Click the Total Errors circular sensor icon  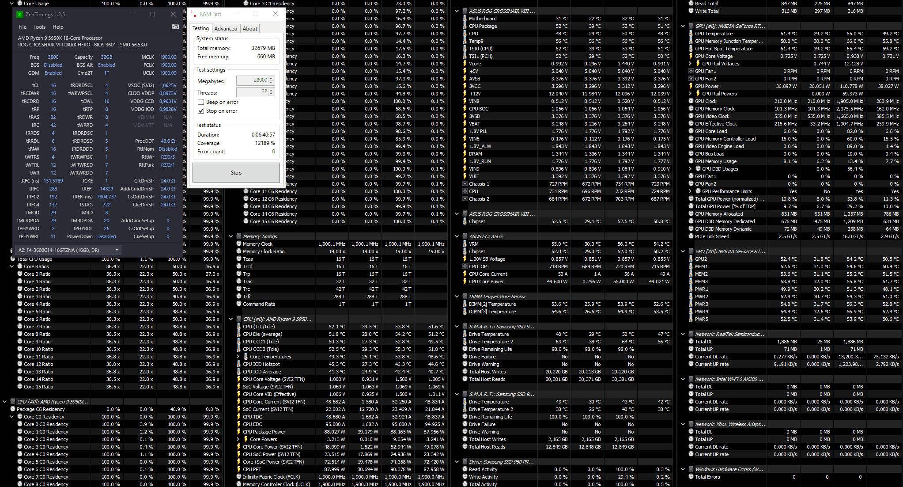[691, 477]
